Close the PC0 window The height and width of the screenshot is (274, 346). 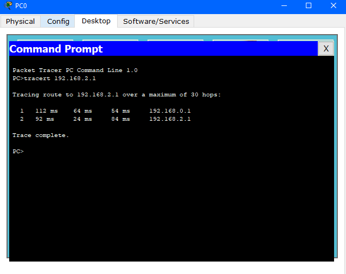pos(333,5)
